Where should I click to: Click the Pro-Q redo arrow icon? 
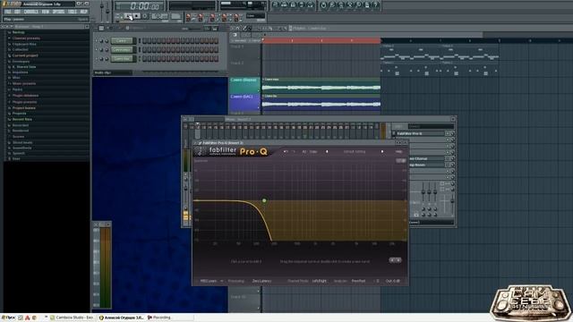tap(293, 151)
